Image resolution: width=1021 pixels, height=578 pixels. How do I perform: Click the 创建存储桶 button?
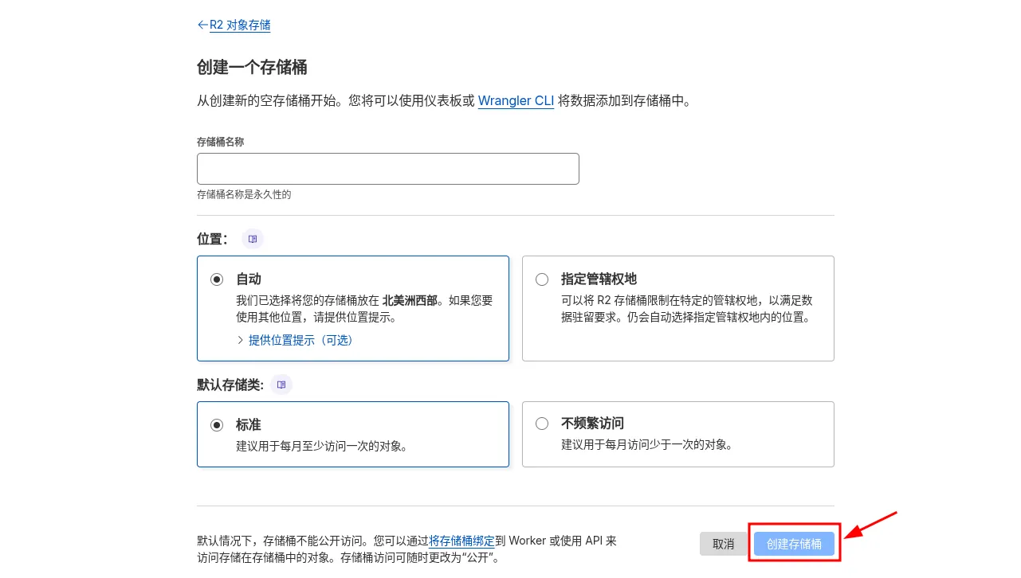[794, 544]
